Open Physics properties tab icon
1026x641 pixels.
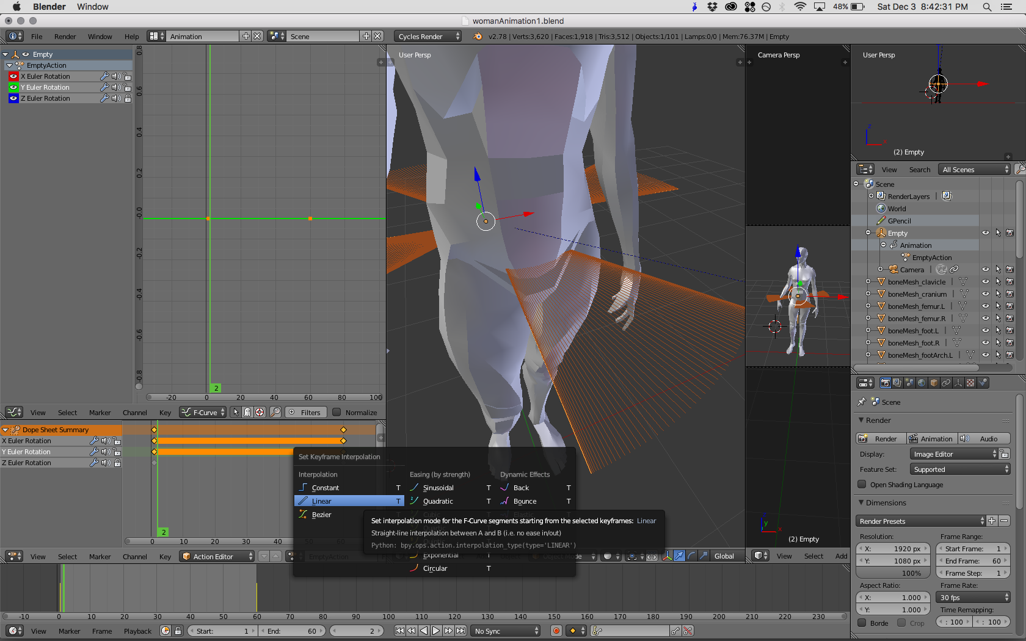pos(983,383)
